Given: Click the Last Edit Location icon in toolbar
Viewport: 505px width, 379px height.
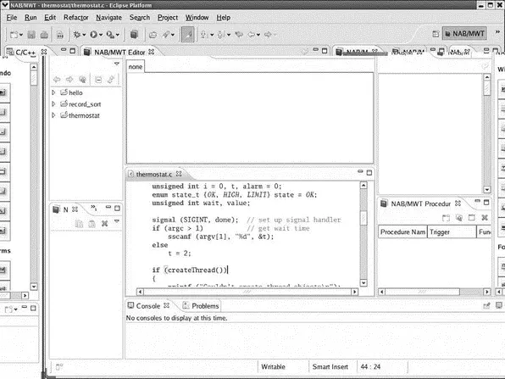Looking at the screenshot, I should click(x=239, y=35).
